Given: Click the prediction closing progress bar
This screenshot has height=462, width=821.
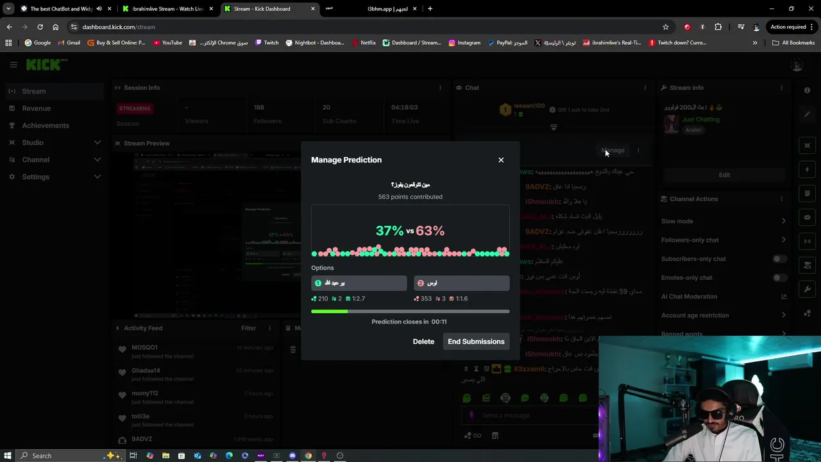Looking at the screenshot, I should pos(410,311).
